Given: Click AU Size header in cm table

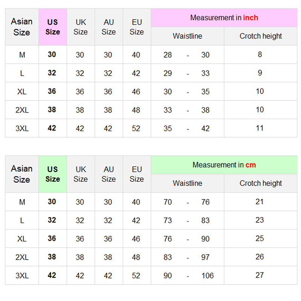Looking at the screenshot, I should 108,174.
